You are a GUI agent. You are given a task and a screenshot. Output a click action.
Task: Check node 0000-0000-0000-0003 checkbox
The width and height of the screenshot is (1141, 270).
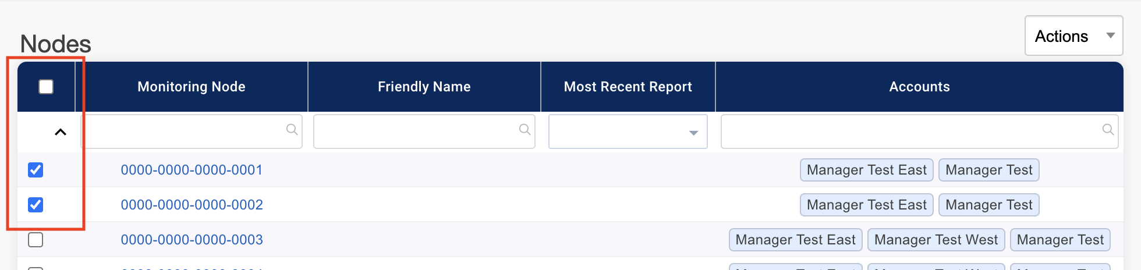[36, 240]
